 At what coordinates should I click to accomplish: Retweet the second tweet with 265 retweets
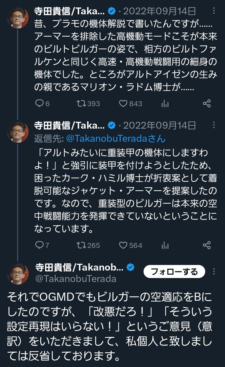click(x=82, y=245)
